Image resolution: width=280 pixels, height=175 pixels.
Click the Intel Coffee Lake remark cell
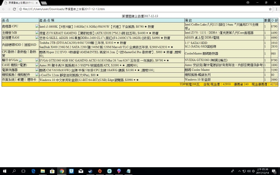point(224,26)
